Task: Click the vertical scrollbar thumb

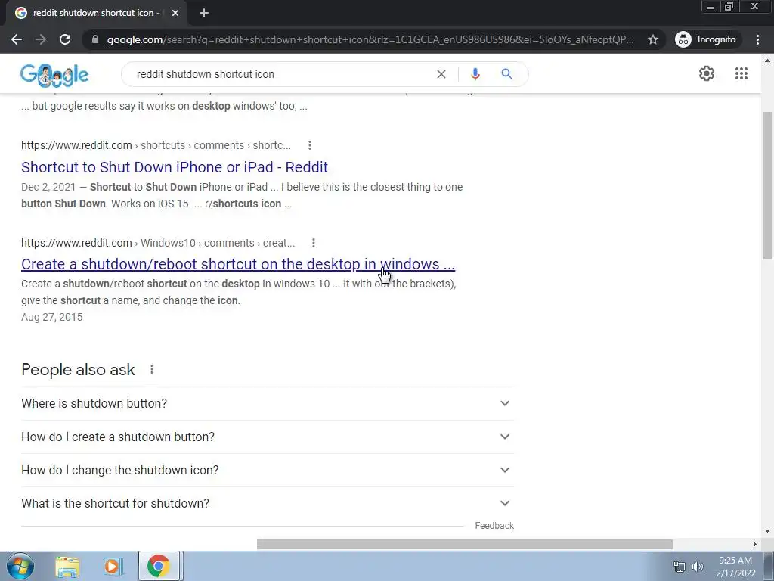Action: tap(767, 185)
